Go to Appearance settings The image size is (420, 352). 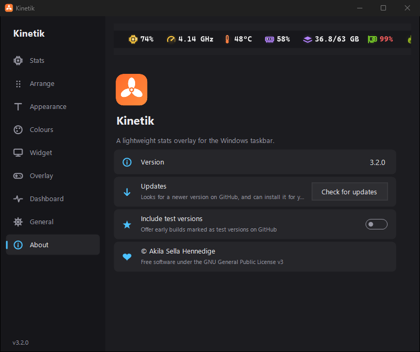click(x=53, y=107)
